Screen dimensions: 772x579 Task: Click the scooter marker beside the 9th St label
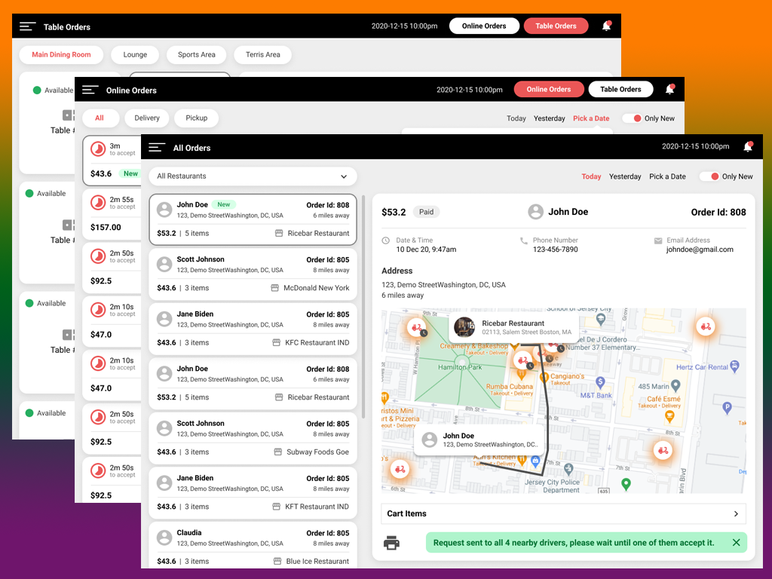[x=416, y=327]
